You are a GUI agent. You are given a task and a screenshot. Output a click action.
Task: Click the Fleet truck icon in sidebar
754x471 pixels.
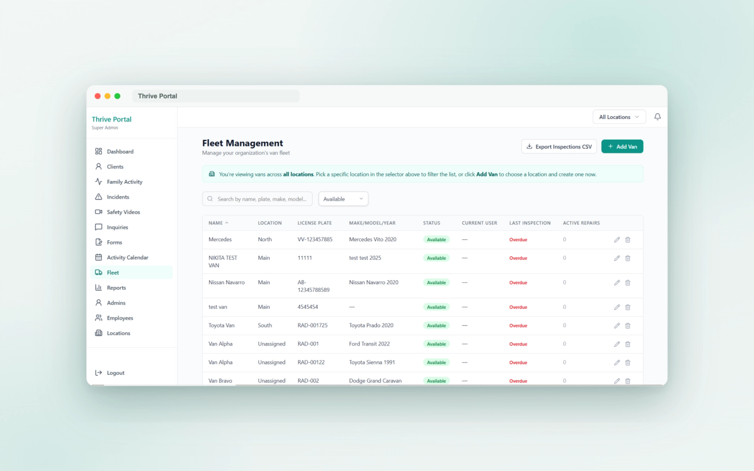pyautogui.click(x=98, y=272)
